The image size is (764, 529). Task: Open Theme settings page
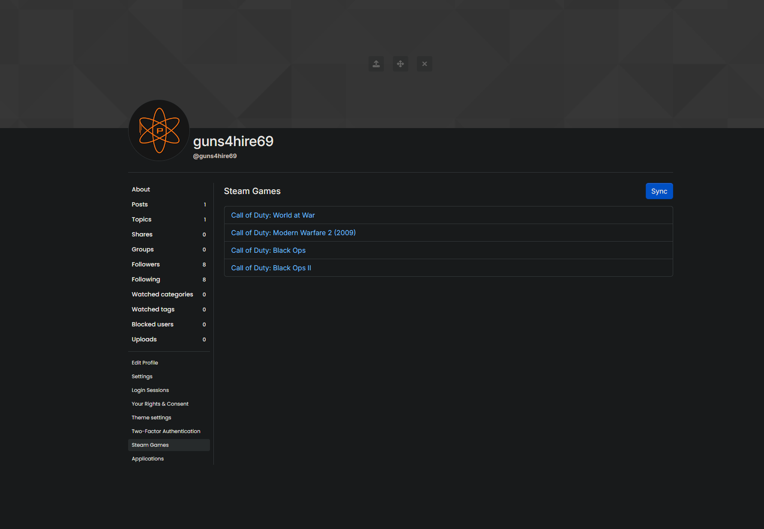[x=151, y=418]
